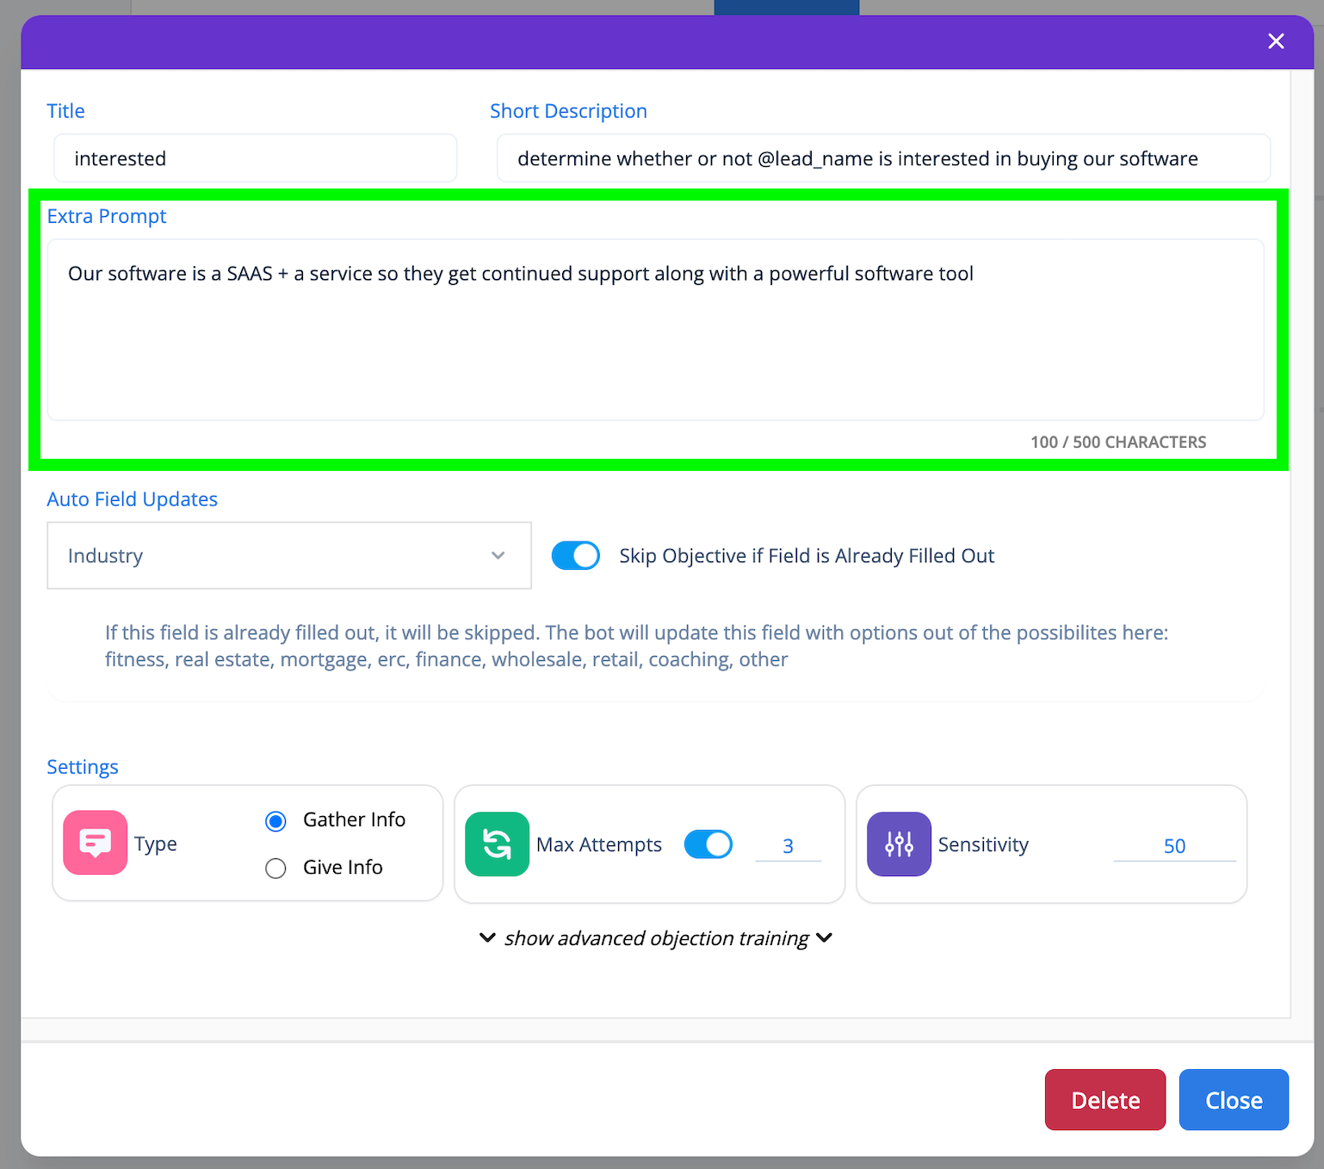Select the Give Info radio button
The width and height of the screenshot is (1324, 1169).
coord(275,869)
